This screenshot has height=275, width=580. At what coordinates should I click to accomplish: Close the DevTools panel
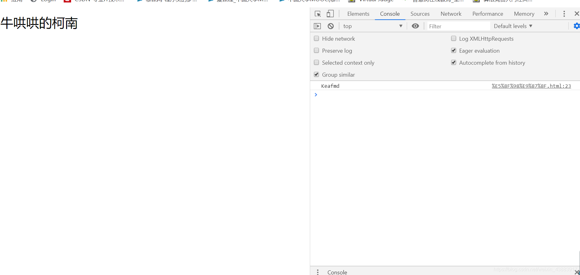(577, 14)
